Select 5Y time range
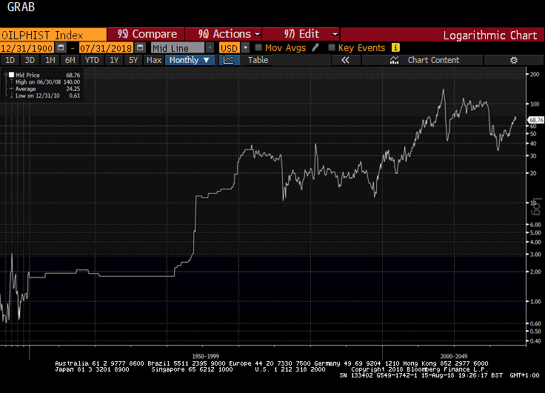This screenshot has height=393, width=545. (133, 60)
